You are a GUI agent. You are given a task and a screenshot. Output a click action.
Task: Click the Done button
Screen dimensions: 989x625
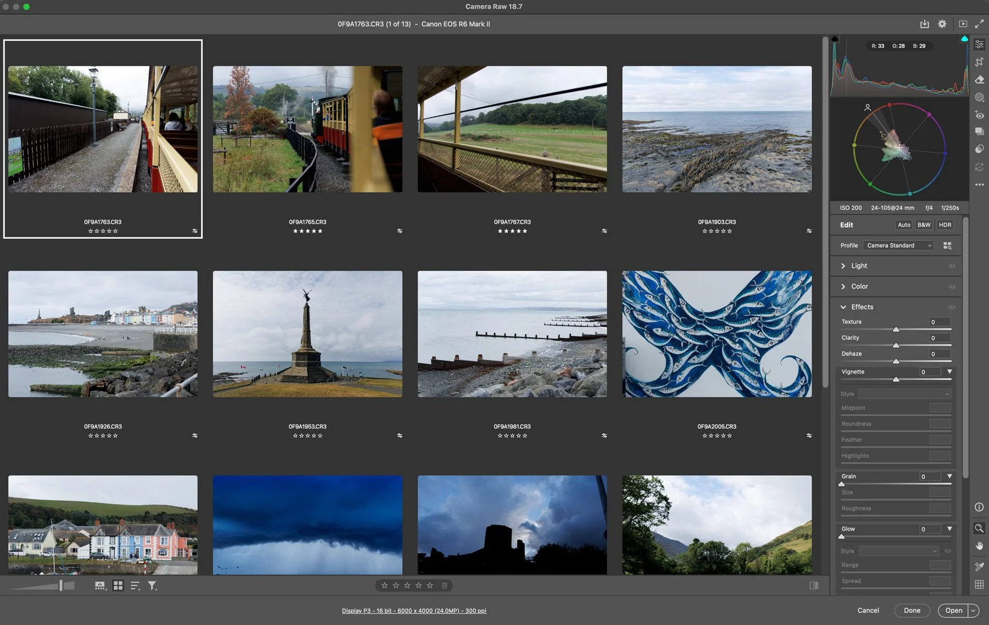click(x=912, y=611)
